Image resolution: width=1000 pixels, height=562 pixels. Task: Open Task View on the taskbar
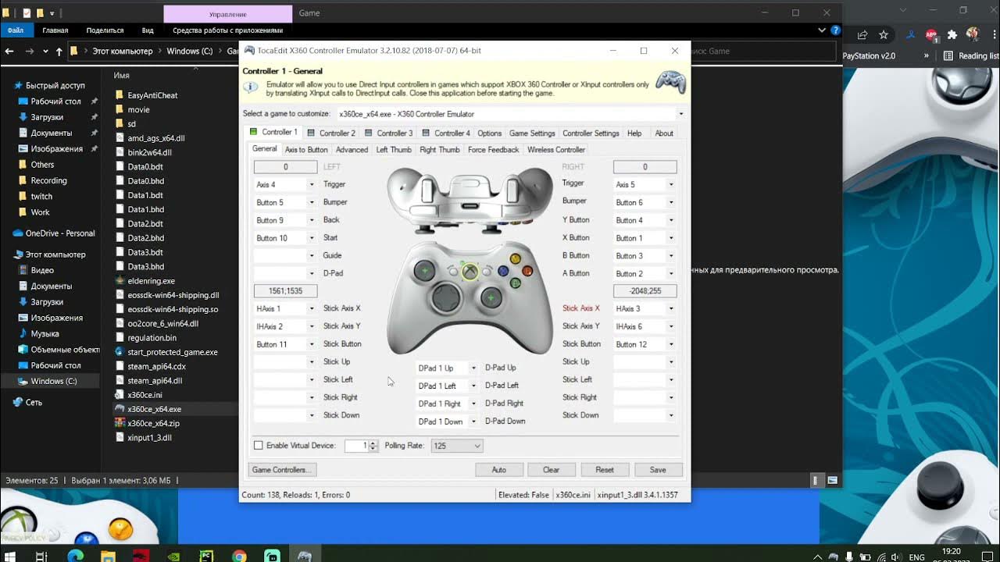pos(42,557)
